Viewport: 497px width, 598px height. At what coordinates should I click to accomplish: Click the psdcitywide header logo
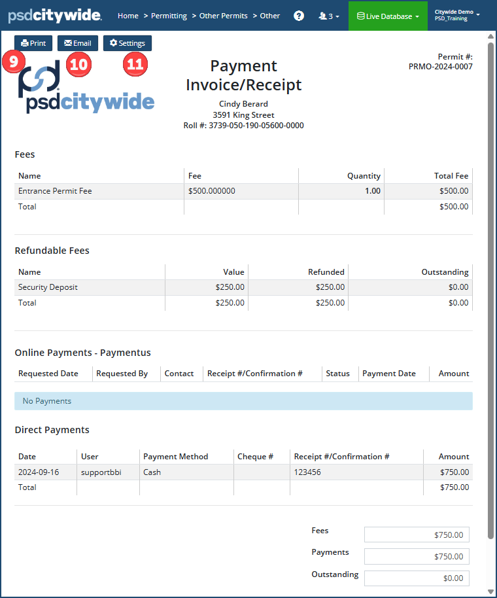click(x=55, y=15)
